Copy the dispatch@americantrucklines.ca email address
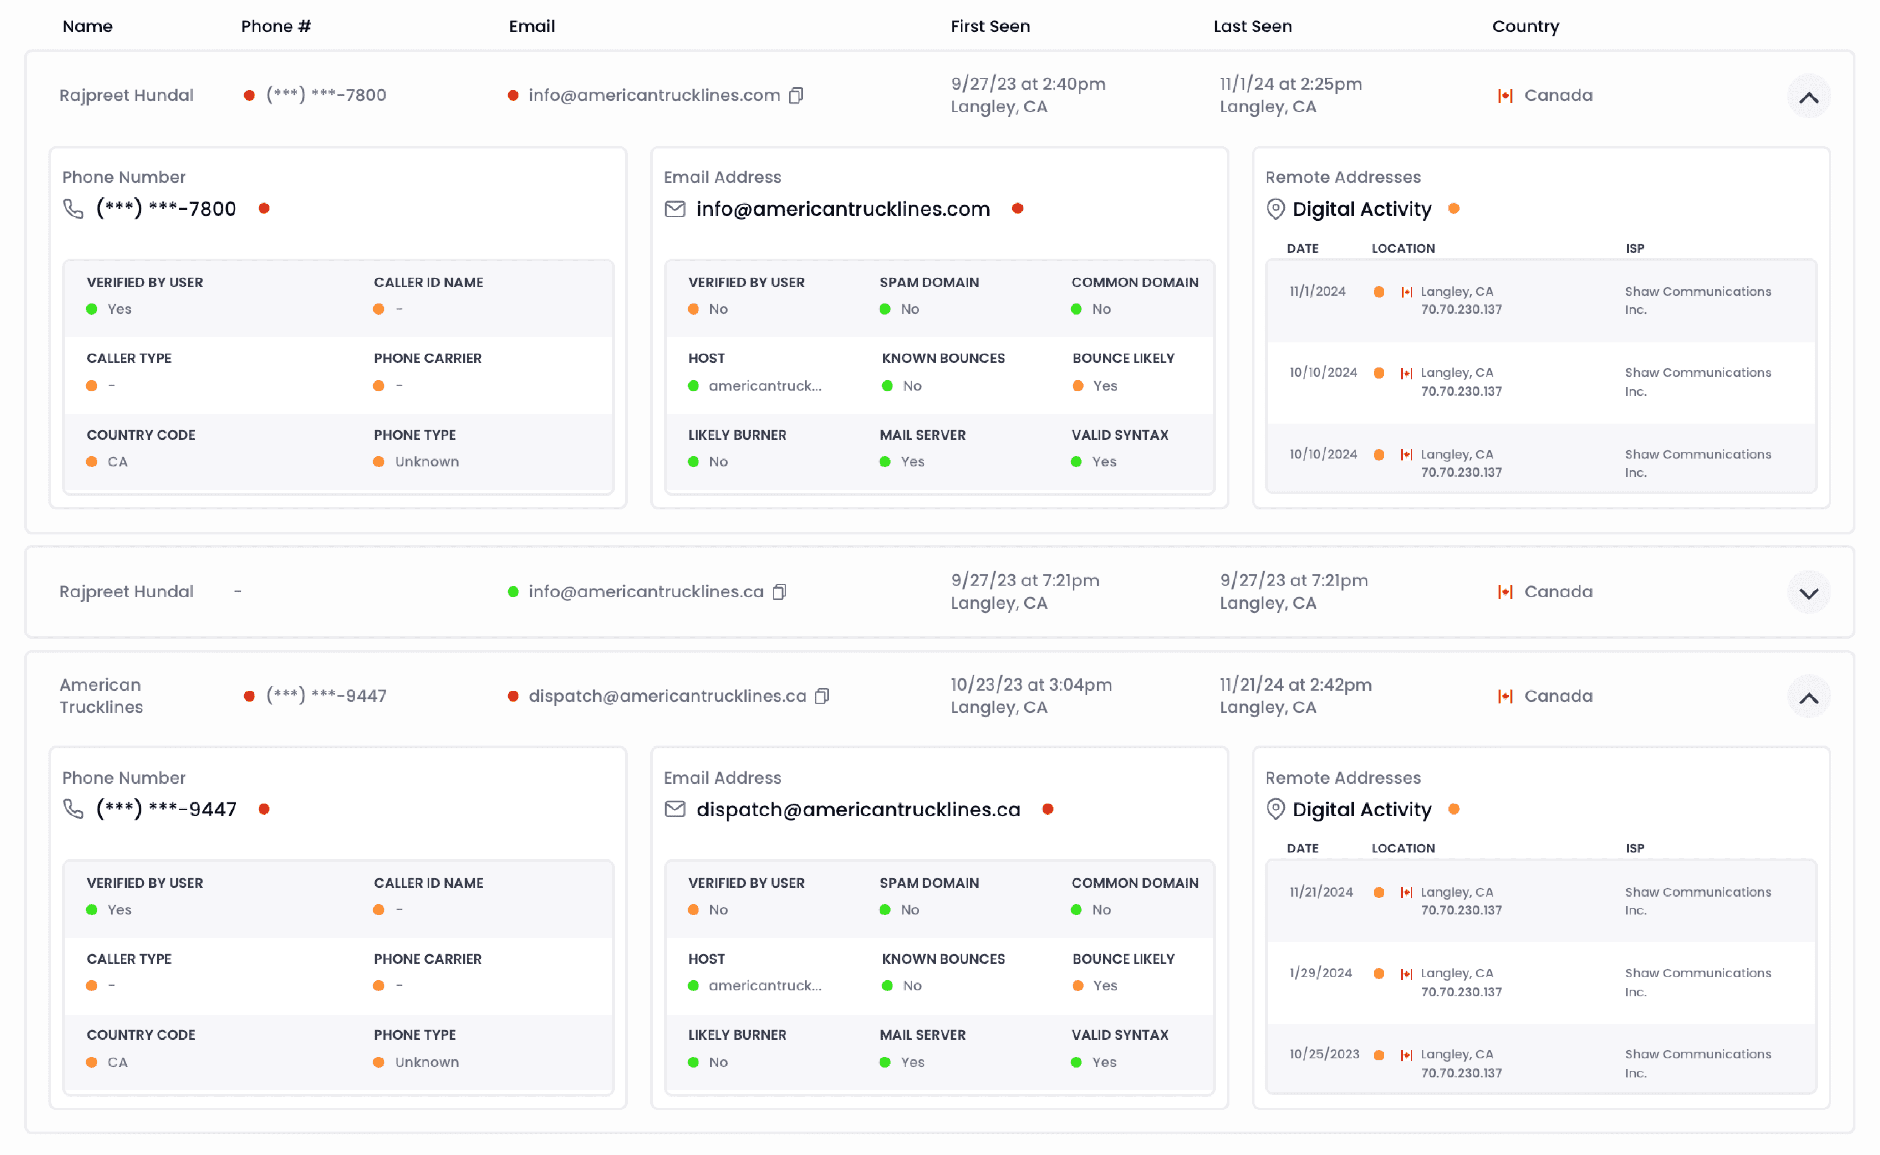 coord(821,696)
